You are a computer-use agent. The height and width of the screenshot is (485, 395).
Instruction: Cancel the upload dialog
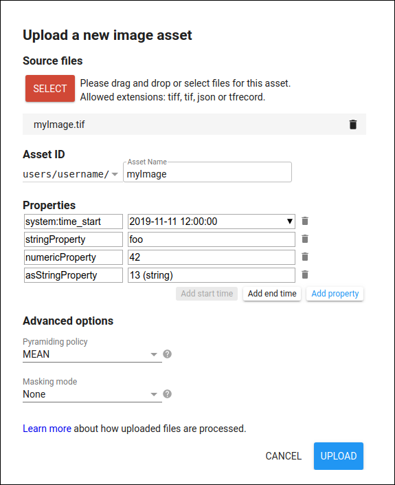[x=284, y=456]
